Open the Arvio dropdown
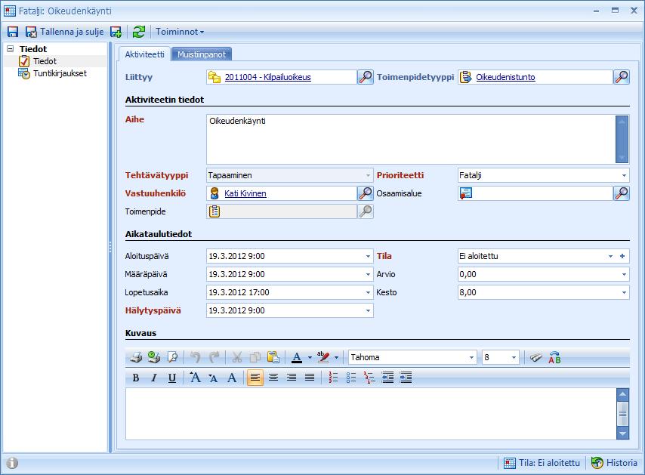Viewport: 645px width, 475px height. tap(624, 274)
